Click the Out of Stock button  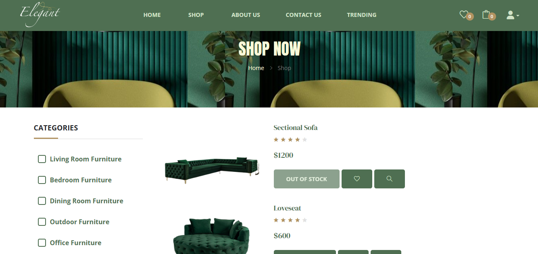(307, 179)
